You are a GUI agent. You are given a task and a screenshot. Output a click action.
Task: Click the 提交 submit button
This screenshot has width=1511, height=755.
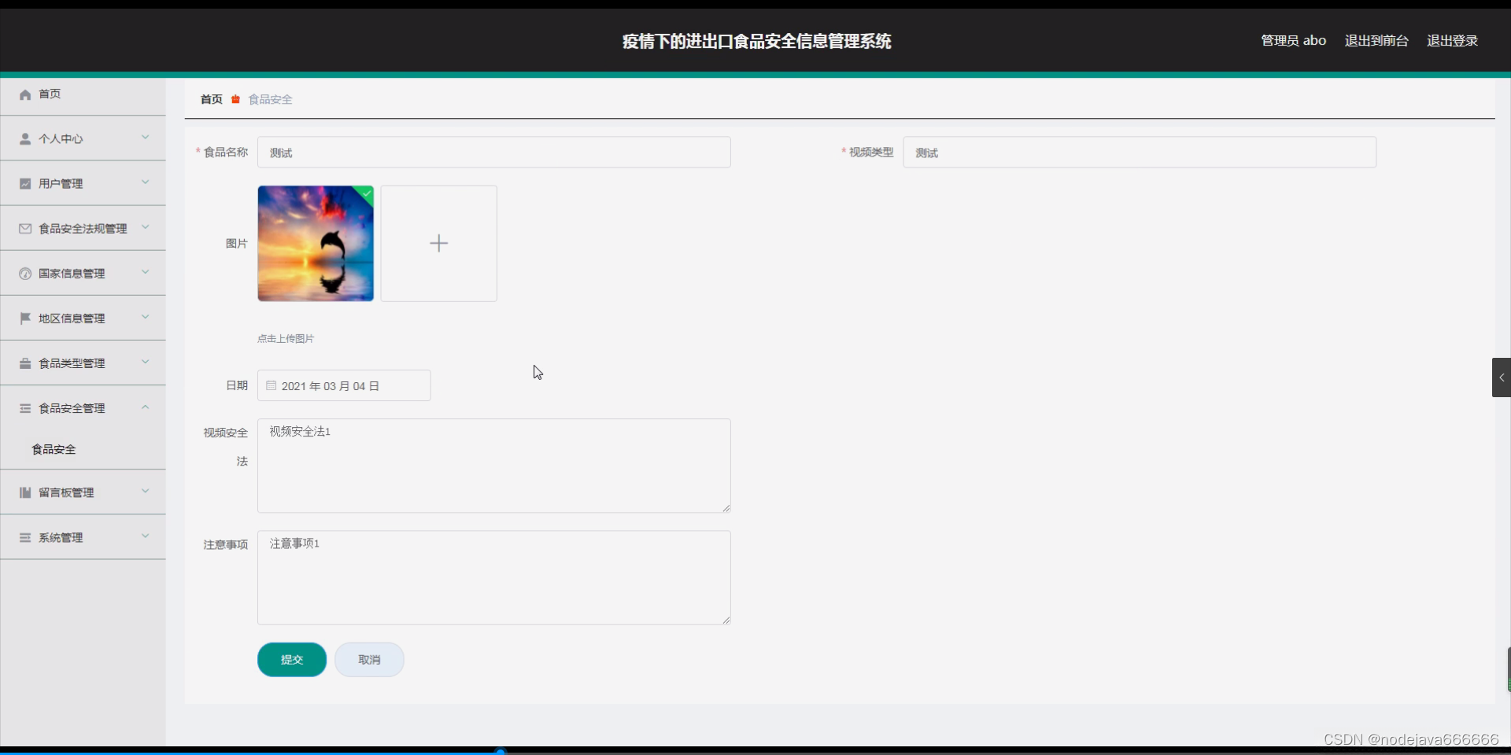(x=292, y=660)
